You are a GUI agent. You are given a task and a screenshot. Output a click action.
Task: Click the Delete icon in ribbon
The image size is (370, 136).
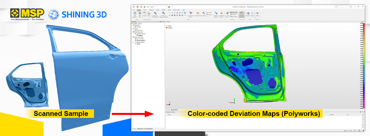(257, 14)
